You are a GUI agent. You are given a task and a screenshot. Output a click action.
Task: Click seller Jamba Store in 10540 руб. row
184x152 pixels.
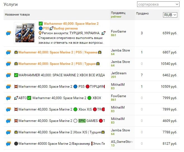click(120, 62)
